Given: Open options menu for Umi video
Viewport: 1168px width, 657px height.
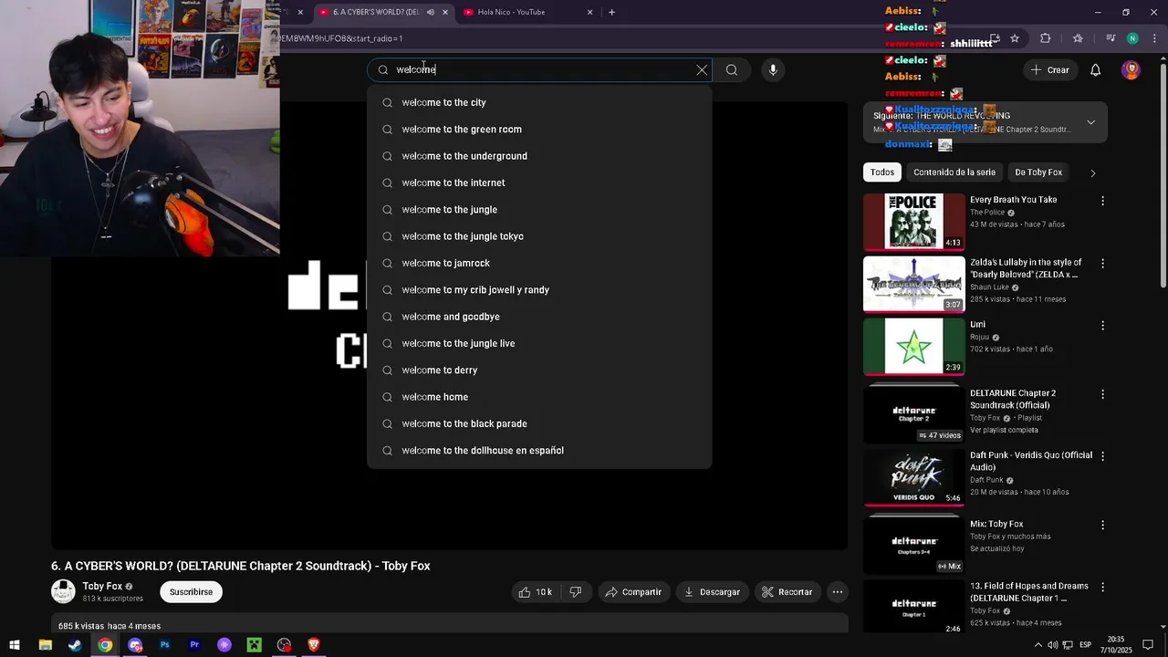Looking at the screenshot, I should [x=1102, y=326].
